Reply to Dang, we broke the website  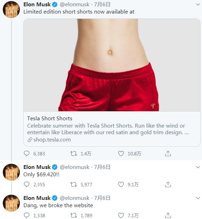(x=26, y=216)
